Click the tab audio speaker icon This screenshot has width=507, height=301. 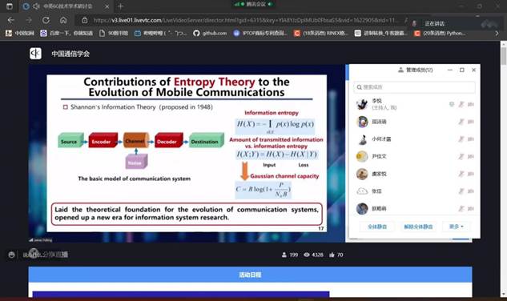click(36, 6)
